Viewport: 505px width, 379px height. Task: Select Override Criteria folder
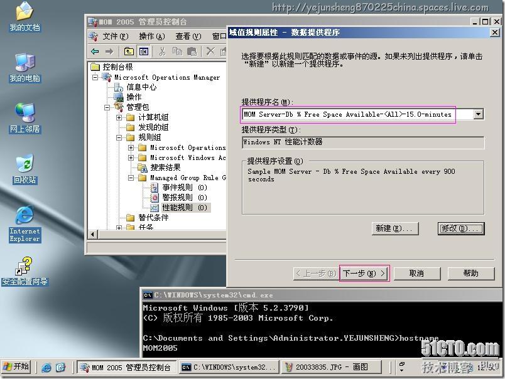tap(153, 218)
